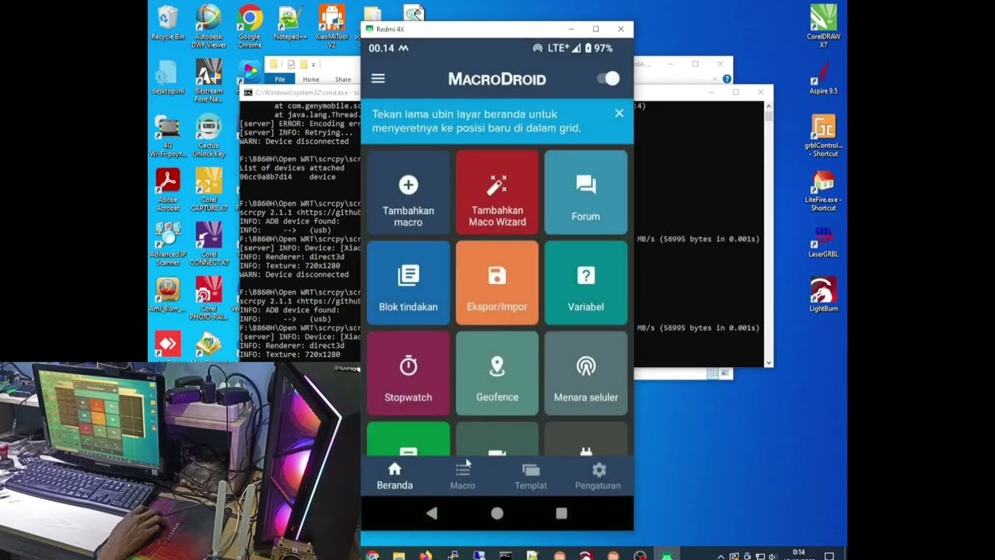Select the XiaoMiTool V2 desktop icon
The width and height of the screenshot is (995, 560).
tap(332, 26)
